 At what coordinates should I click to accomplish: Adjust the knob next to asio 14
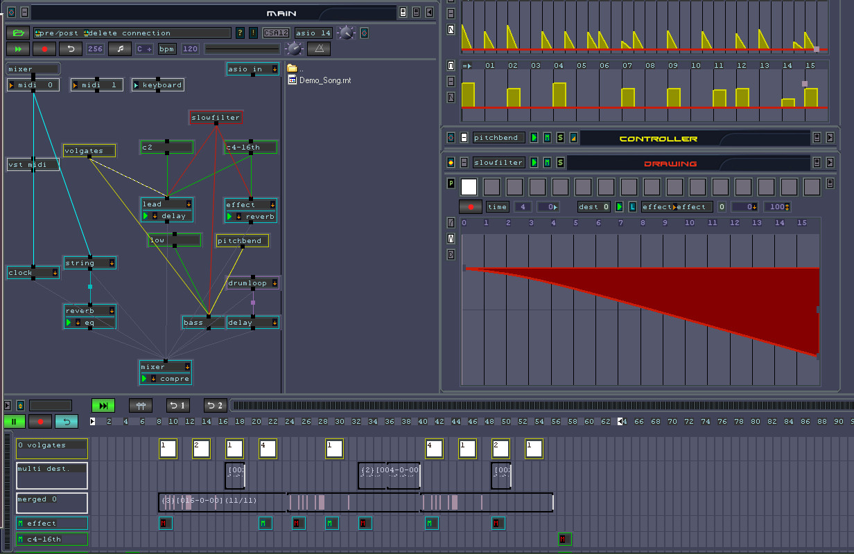tap(346, 33)
